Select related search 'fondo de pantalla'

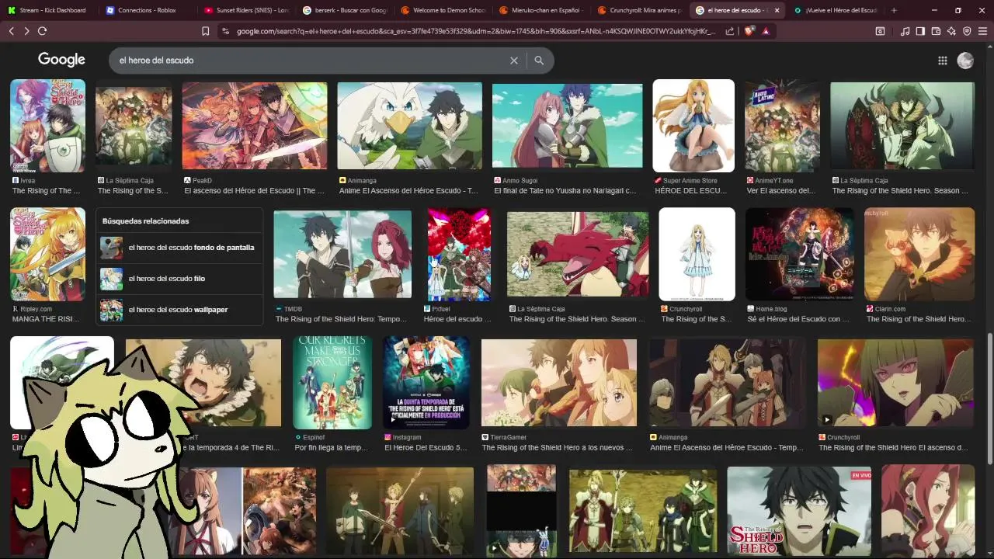click(179, 248)
